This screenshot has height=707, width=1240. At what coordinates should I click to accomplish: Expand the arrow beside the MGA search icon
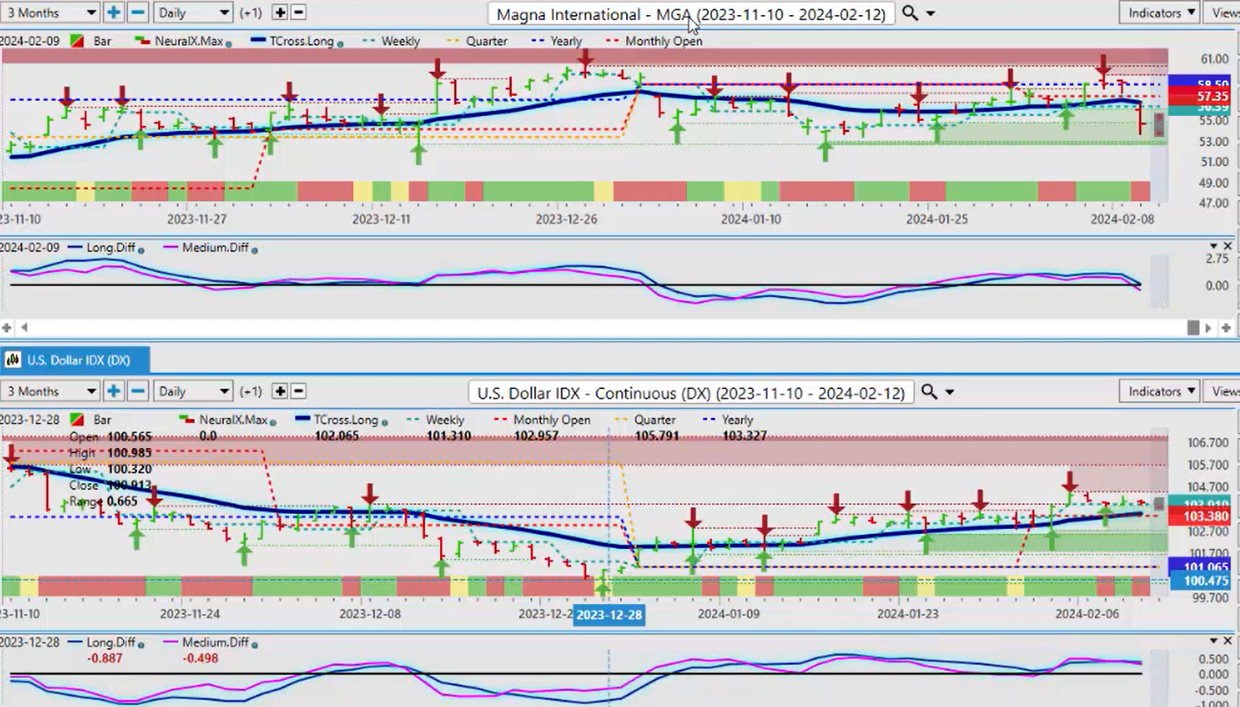point(930,14)
